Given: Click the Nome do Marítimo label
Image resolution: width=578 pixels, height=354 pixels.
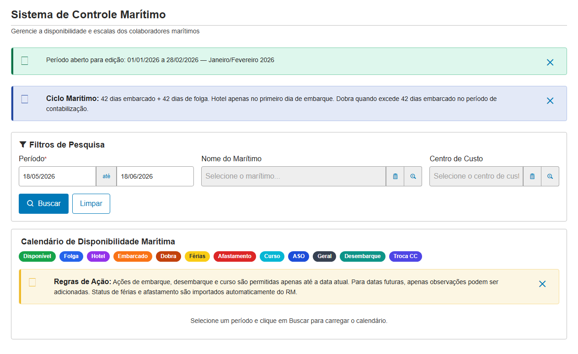Looking at the screenshot, I should tap(231, 159).
